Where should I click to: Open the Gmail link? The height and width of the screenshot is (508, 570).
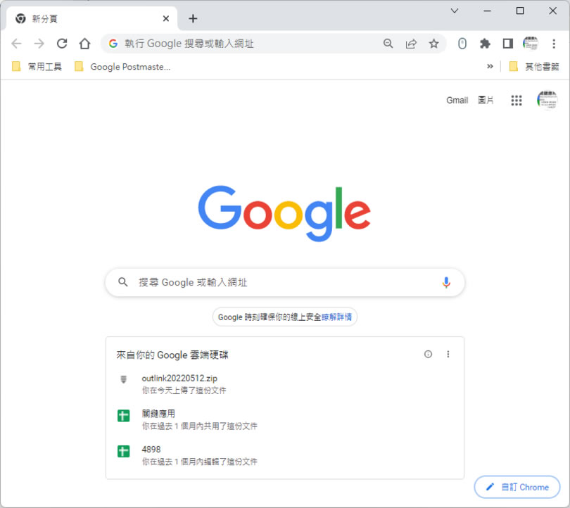pos(457,101)
